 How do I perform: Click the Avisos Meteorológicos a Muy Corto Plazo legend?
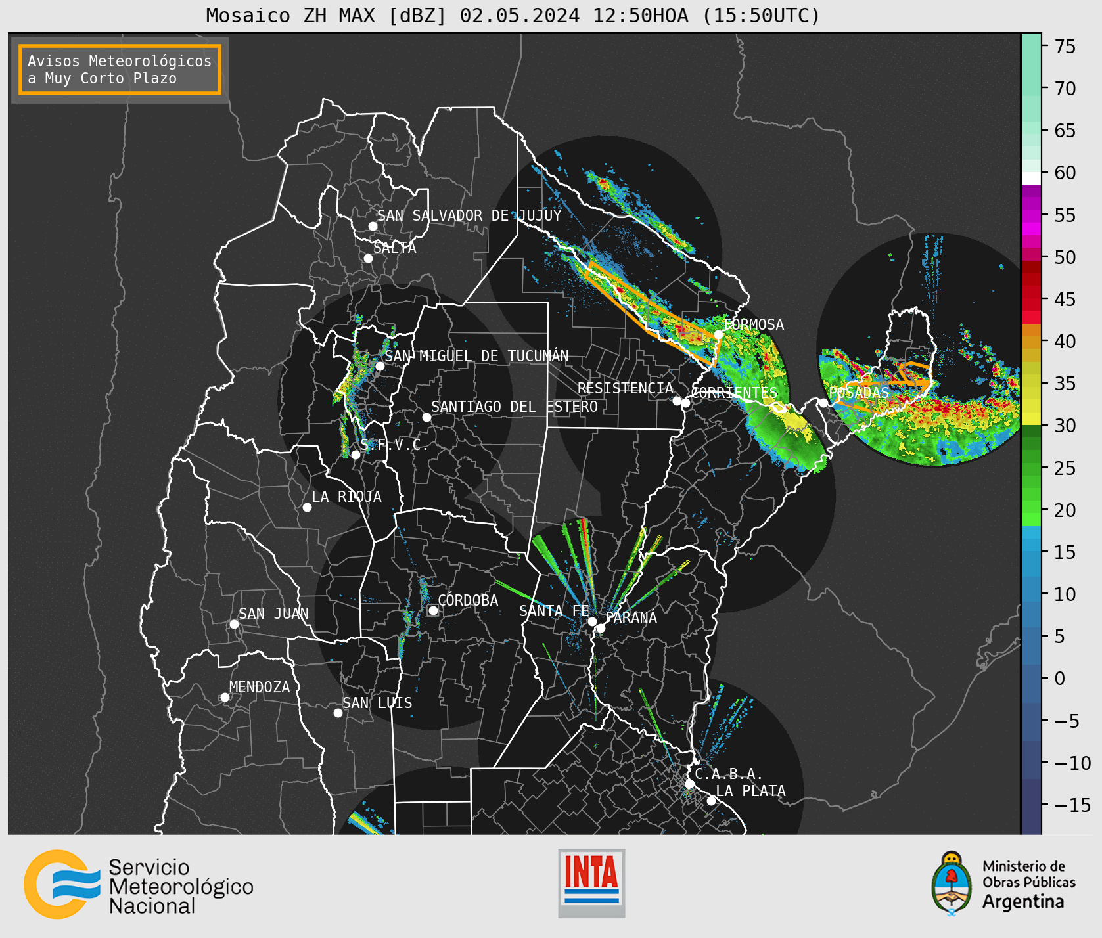pyautogui.click(x=120, y=70)
